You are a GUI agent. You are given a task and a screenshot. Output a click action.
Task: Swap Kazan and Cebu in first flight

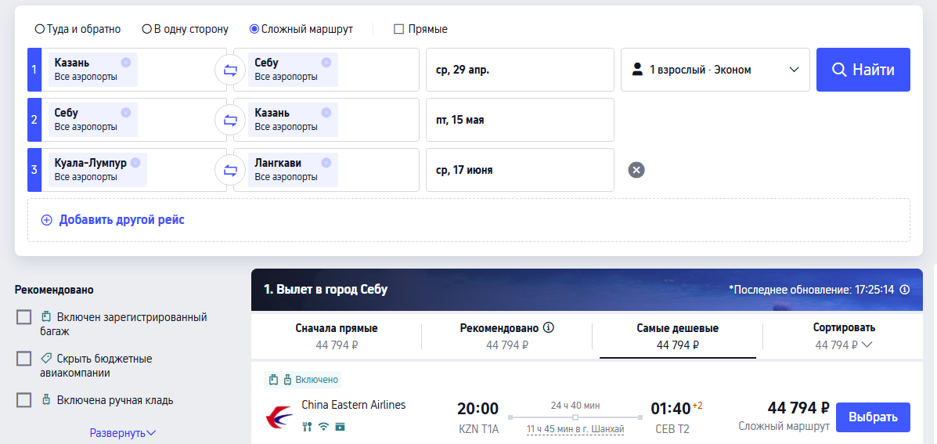click(x=230, y=70)
